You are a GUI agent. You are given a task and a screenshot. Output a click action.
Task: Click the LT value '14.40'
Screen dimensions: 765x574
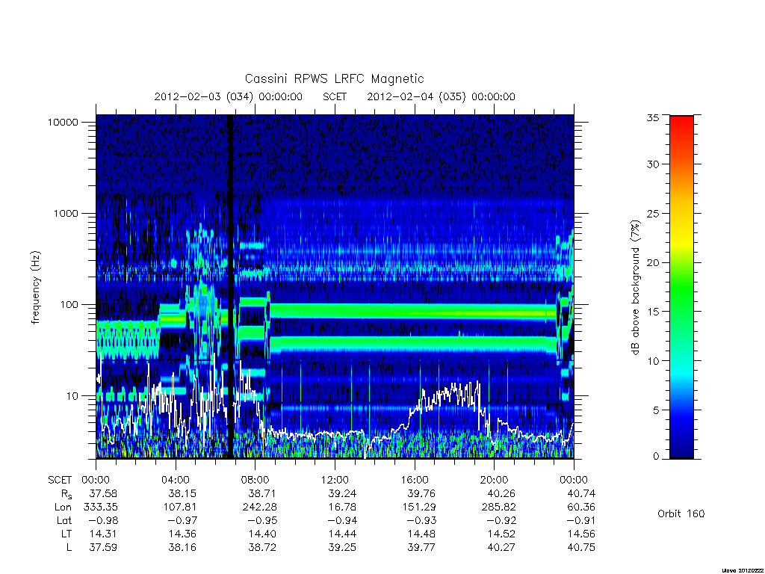point(262,534)
